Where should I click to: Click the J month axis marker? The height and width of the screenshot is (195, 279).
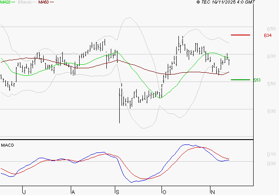(x=24, y=192)
